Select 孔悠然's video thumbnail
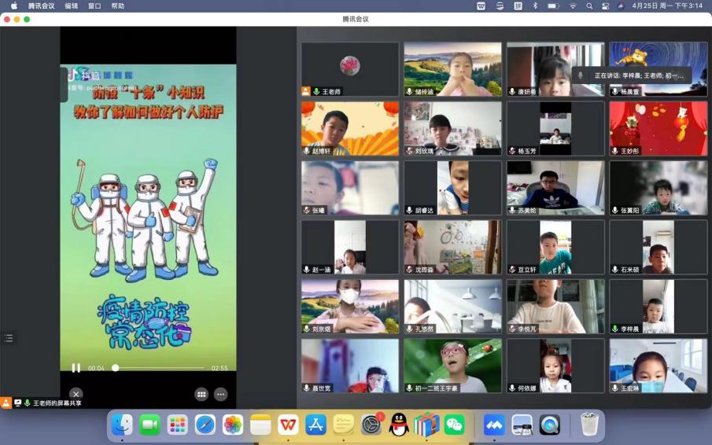Image resolution: width=712 pixels, height=445 pixels. point(452,307)
